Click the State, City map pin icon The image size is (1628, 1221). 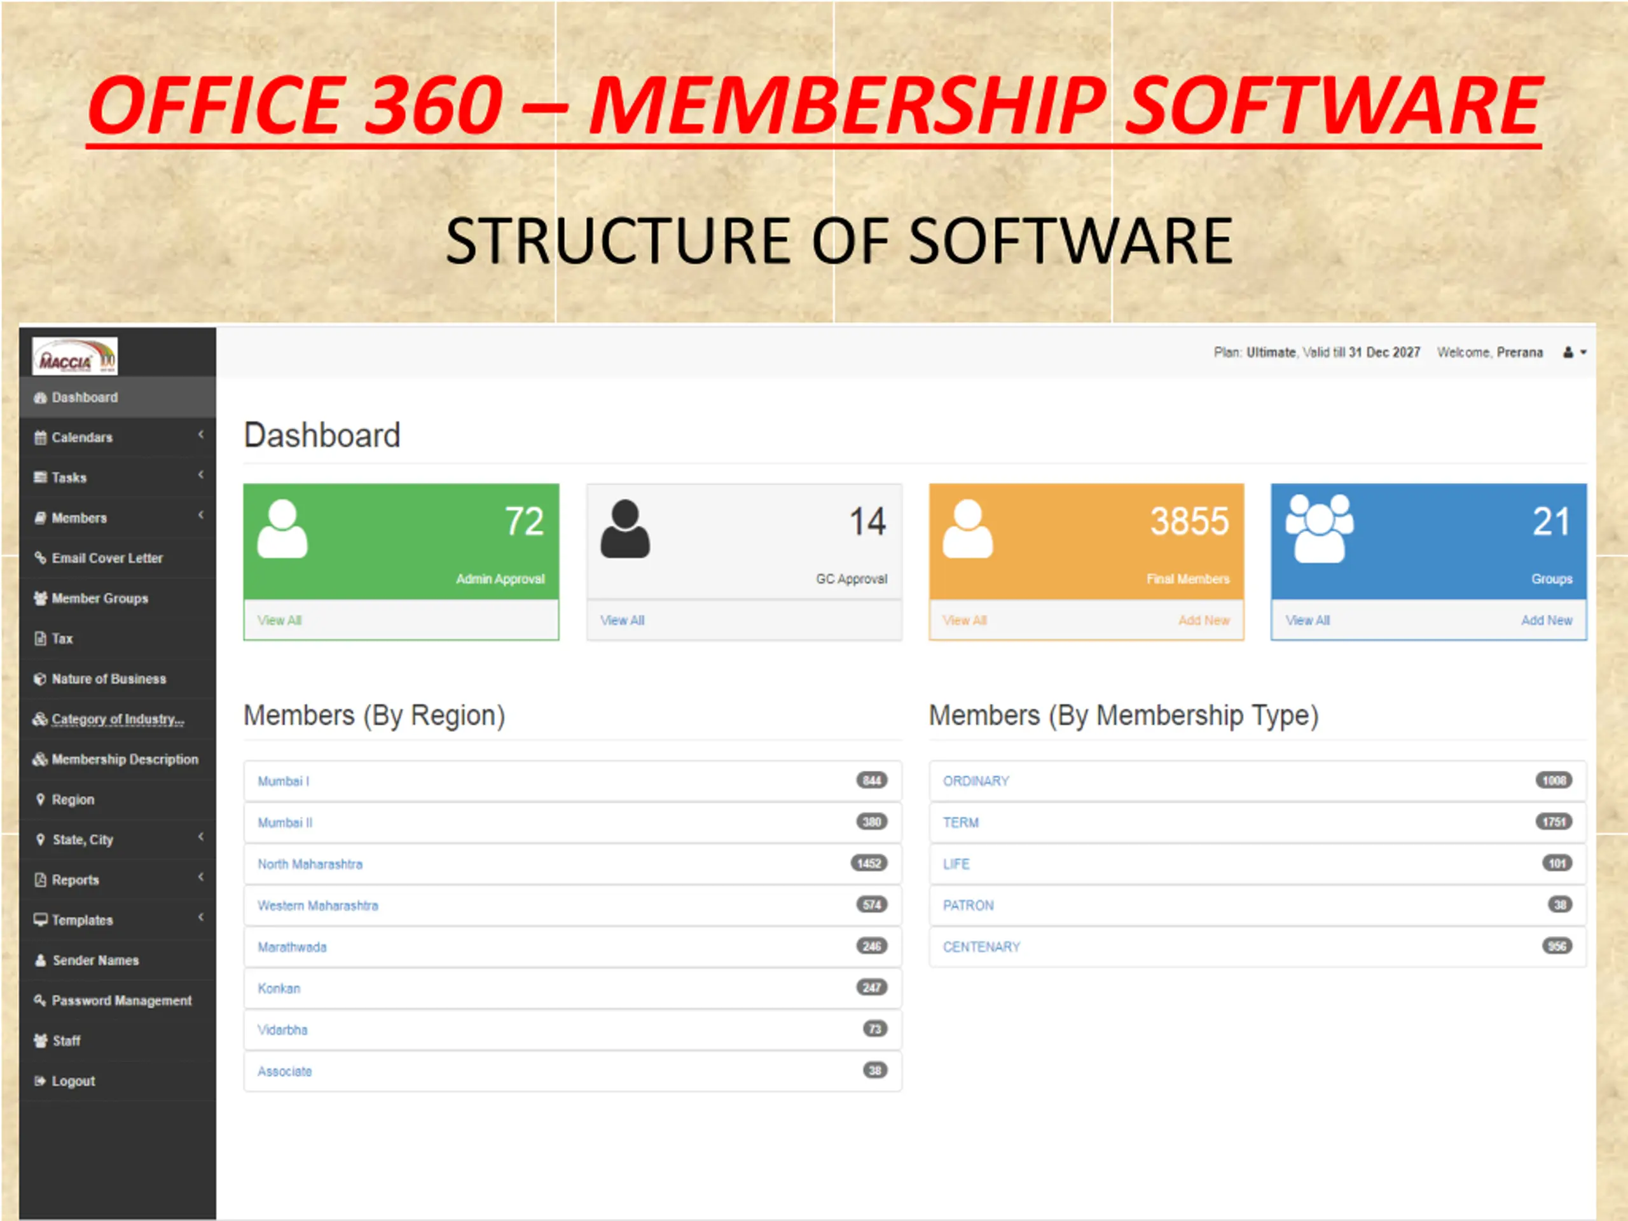(x=41, y=840)
